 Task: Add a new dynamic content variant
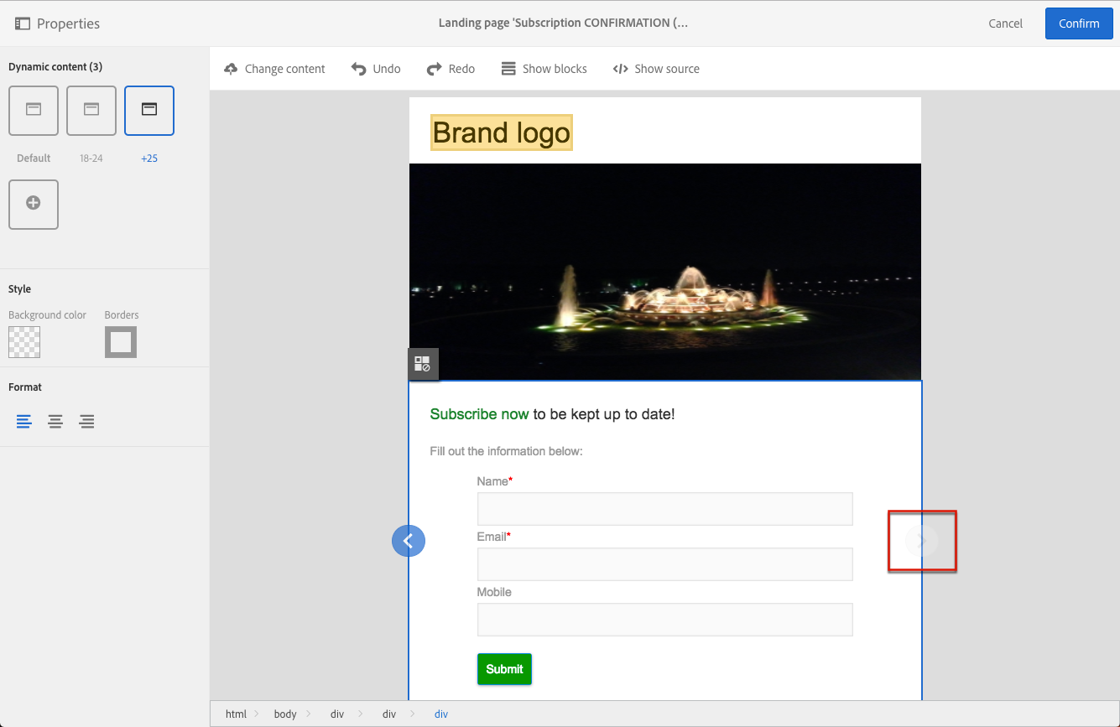point(34,204)
